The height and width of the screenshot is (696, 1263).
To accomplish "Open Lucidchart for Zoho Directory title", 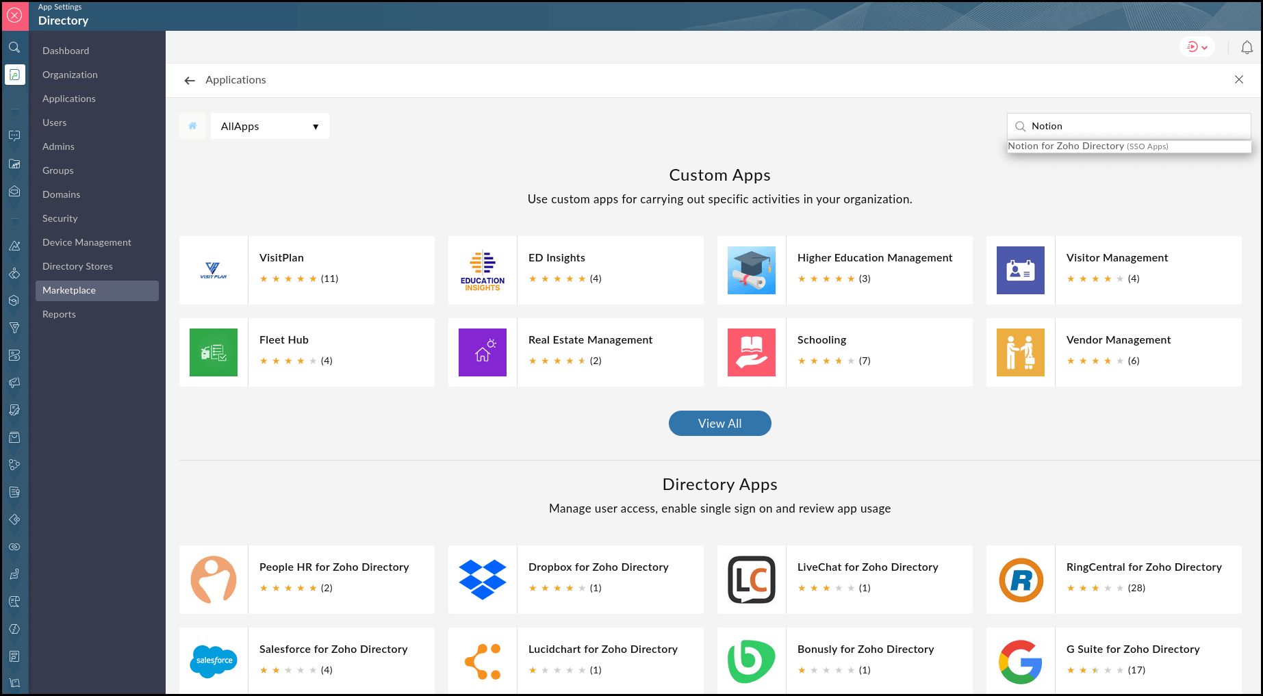I will tap(603, 649).
